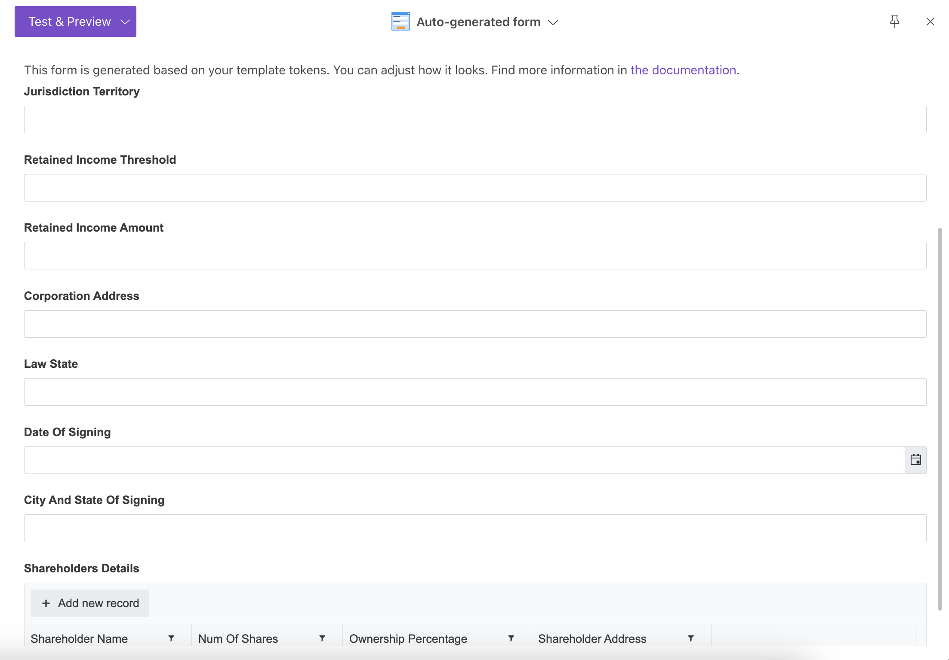Expand the Test & Preview dropdown arrow
The image size is (949, 660).
[124, 21]
